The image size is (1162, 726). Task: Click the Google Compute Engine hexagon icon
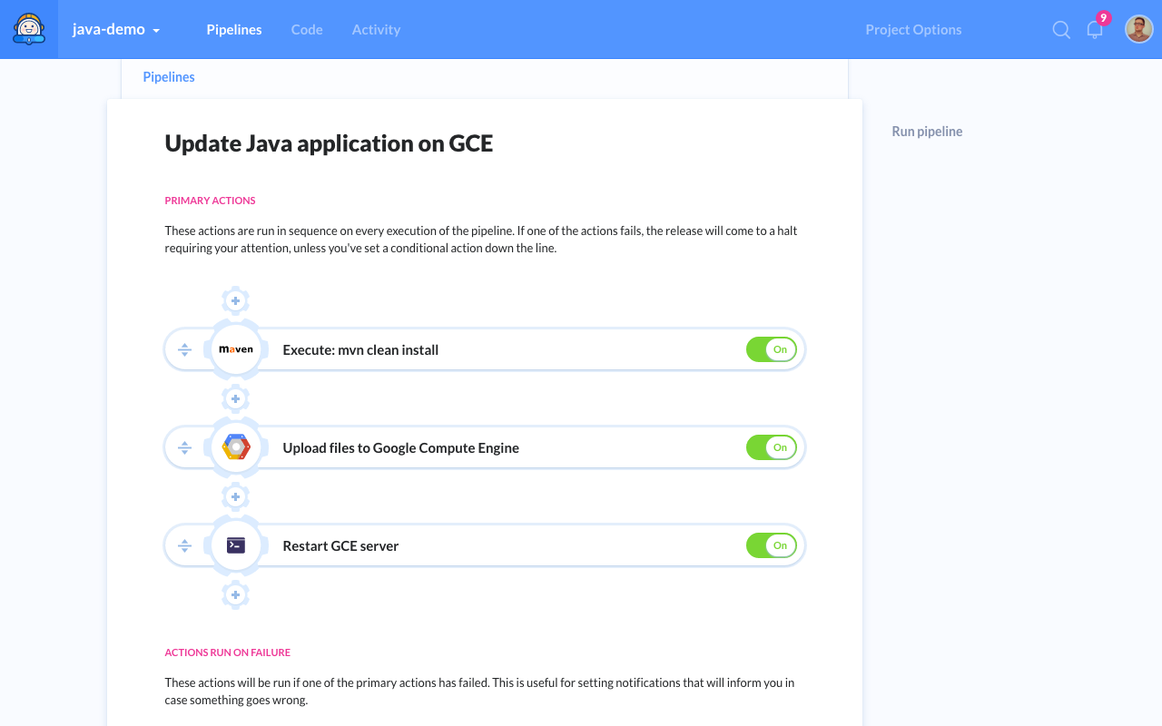(236, 447)
